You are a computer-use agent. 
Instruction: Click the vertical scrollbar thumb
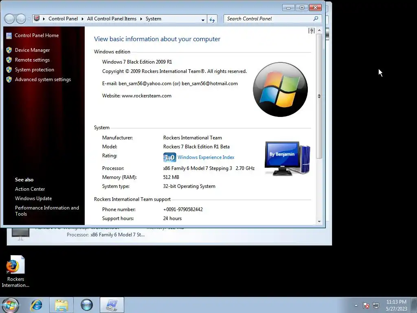point(319,96)
